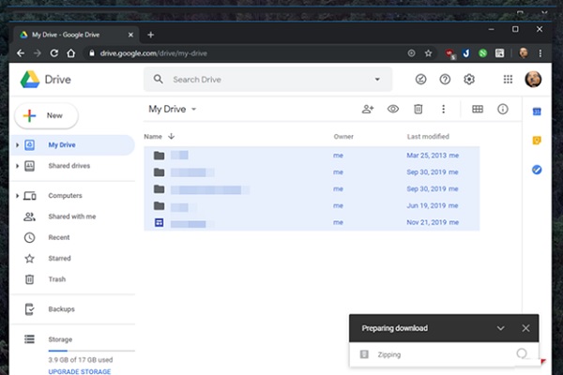Open the Google account avatar in Drive
This screenshot has width=563, height=375.
pos(533,80)
